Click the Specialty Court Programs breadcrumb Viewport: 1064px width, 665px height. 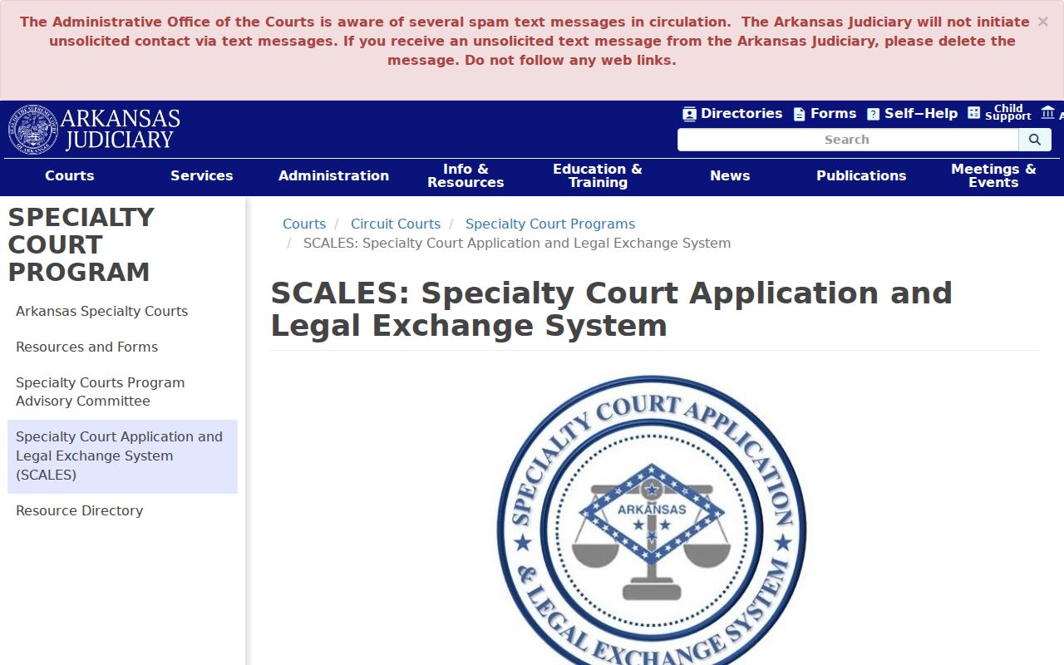click(x=550, y=224)
